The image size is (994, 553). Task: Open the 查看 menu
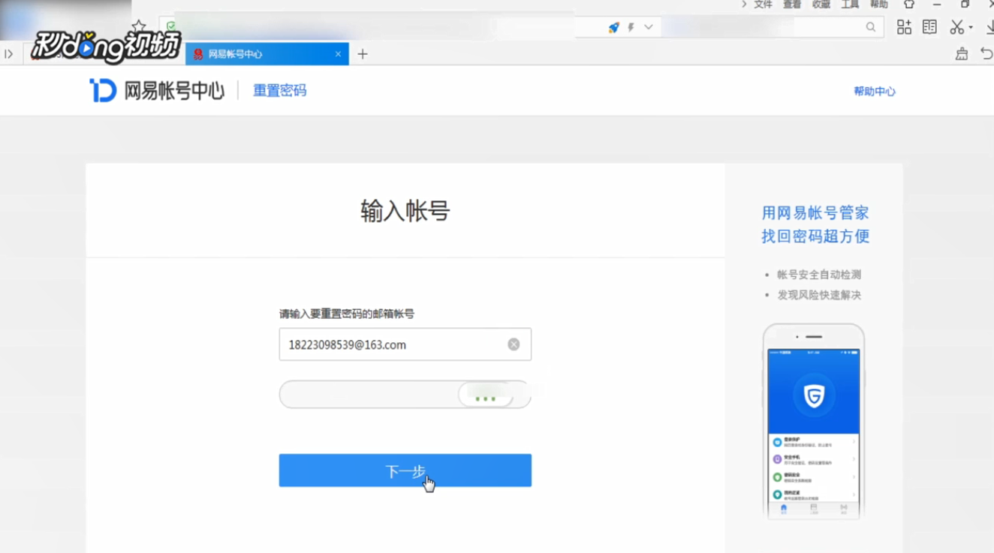point(792,5)
